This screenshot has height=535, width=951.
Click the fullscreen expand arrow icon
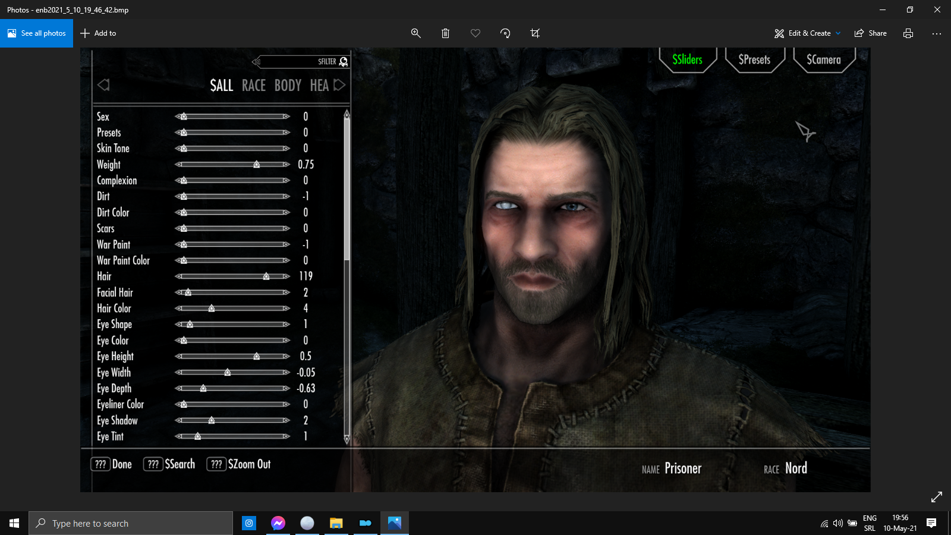click(937, 497)
